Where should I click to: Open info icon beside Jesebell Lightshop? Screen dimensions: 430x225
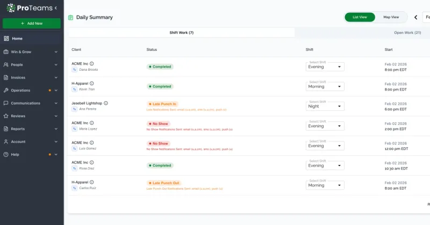click(106, 103)
